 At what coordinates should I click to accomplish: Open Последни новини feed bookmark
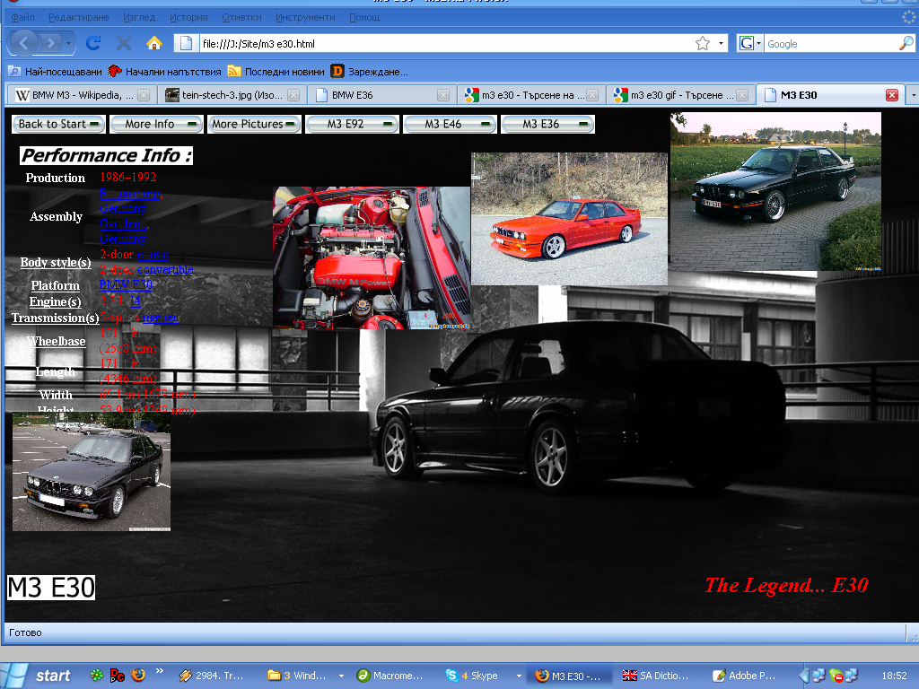276,72
